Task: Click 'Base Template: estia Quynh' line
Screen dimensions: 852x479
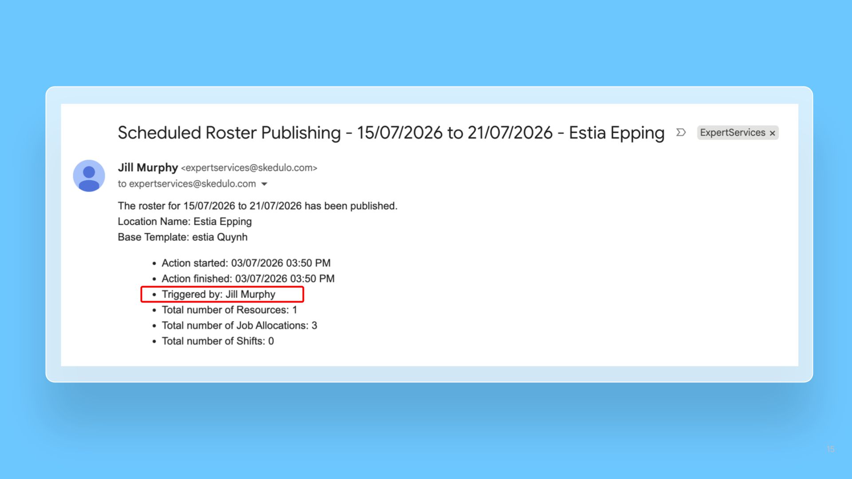Action: (182, 237)
